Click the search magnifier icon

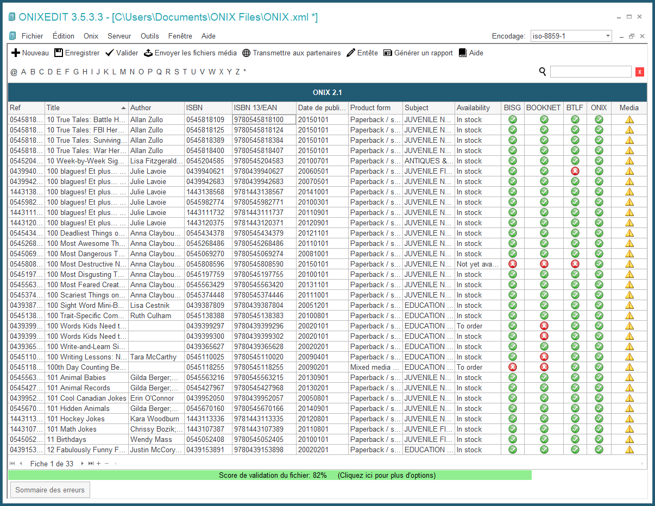(x=542, y=72)
